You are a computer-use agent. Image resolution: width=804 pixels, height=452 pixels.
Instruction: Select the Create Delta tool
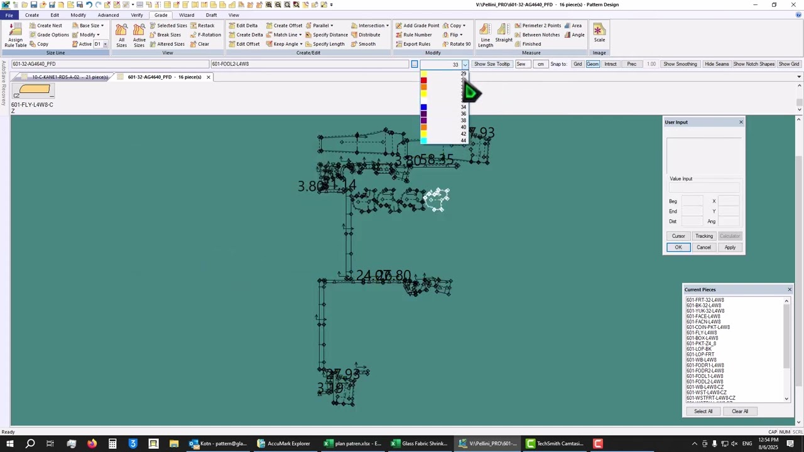(246, 35)
